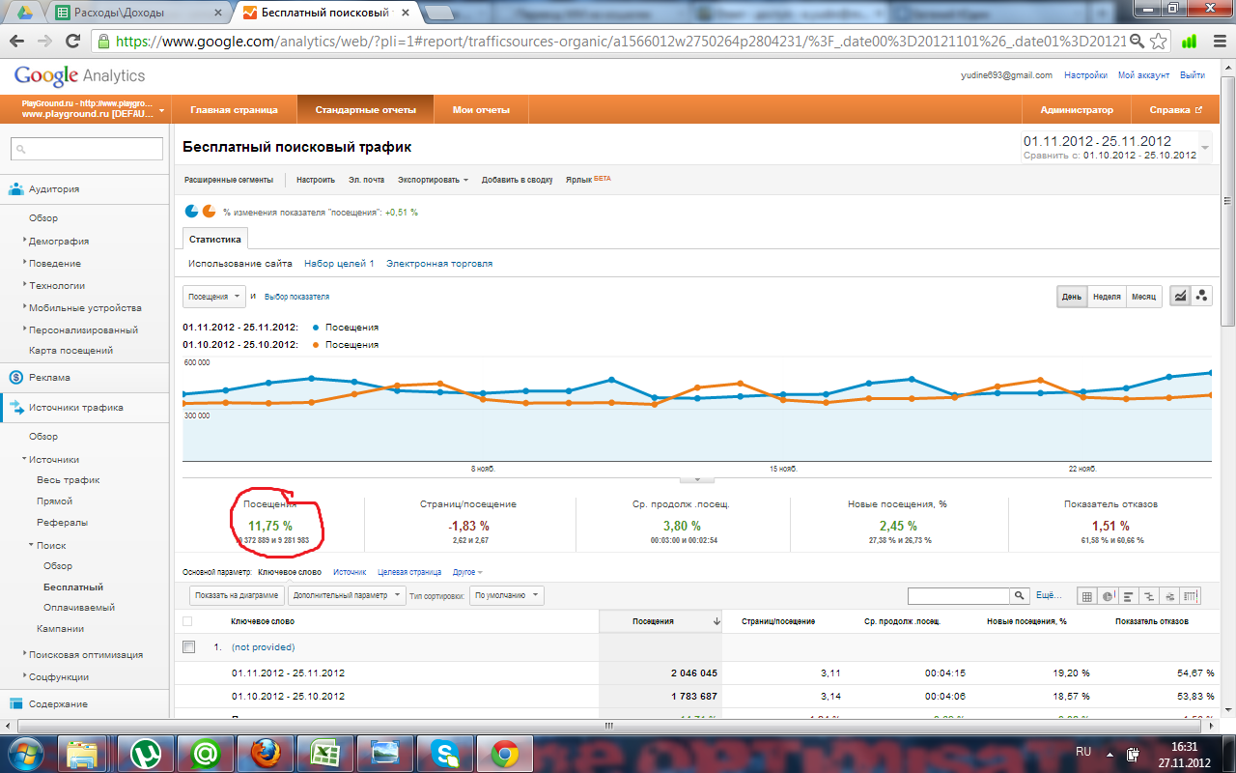Click the table keyword search field
The image size is (1236, 773).
958,596
